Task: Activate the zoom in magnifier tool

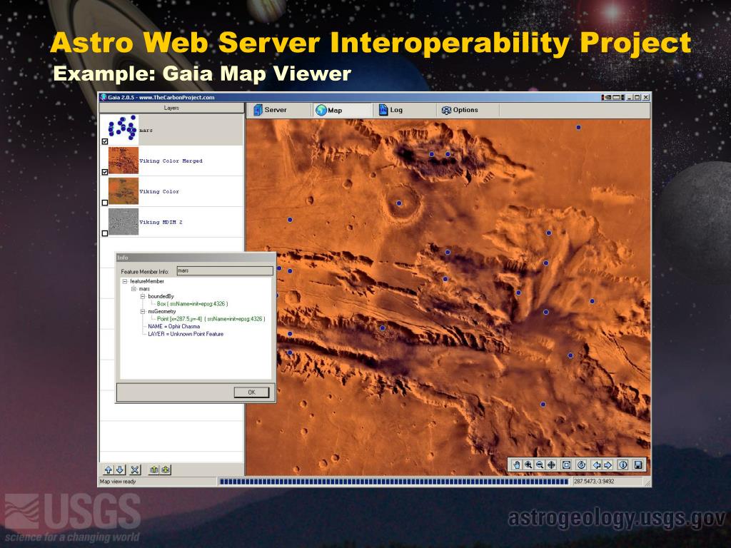Action: click(528, 465)
